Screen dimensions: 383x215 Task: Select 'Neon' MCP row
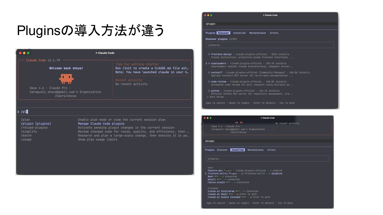222,177
